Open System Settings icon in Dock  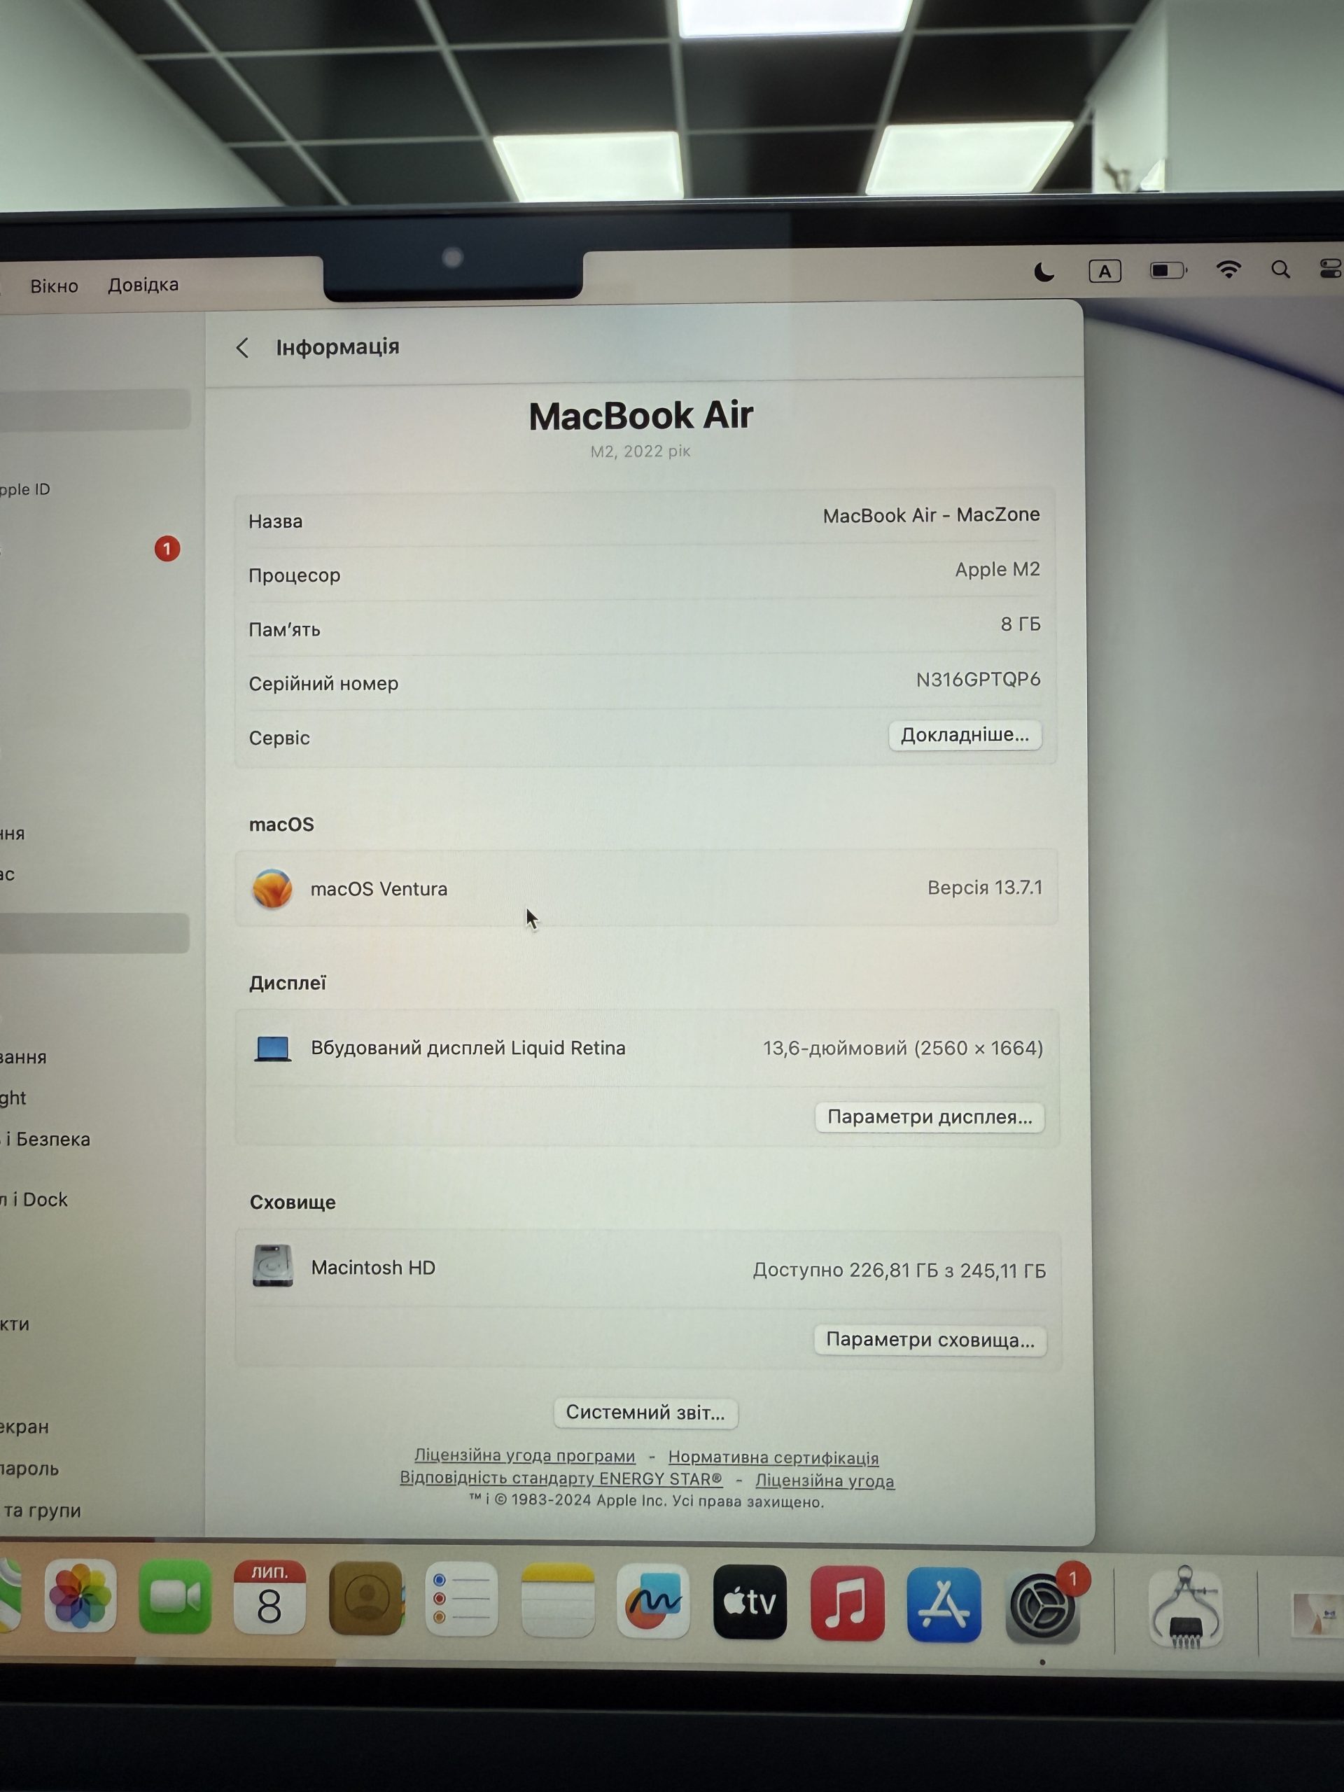(1042, 1606)
